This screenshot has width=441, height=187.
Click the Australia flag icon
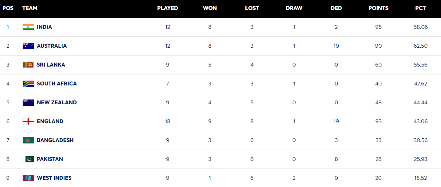(28, 46)
